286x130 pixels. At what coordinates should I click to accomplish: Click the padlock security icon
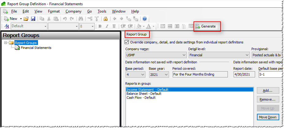[x=105, y=19]
